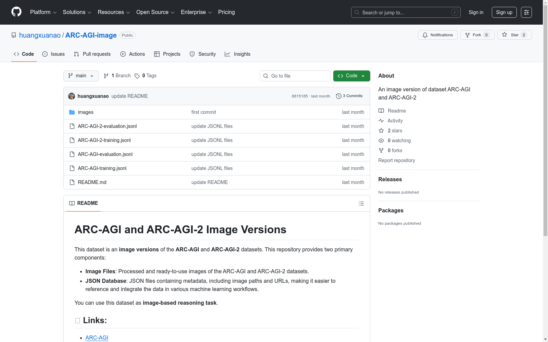
Task: Click the Go to file input
Action: tap(295, 76)
